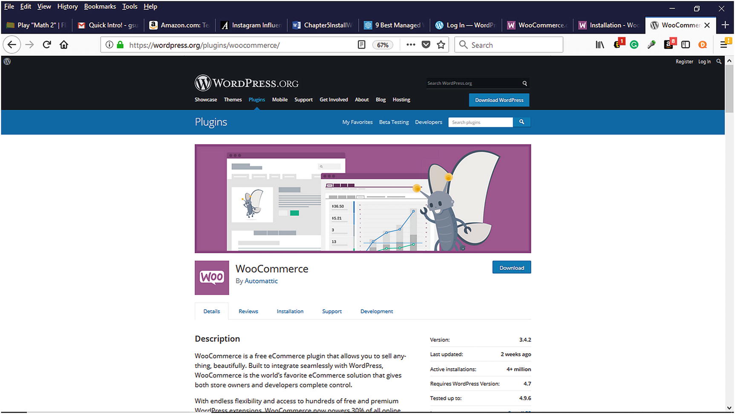Open the View menu
The width and height of the screenshot is (735, 414).
pos(44,6)
